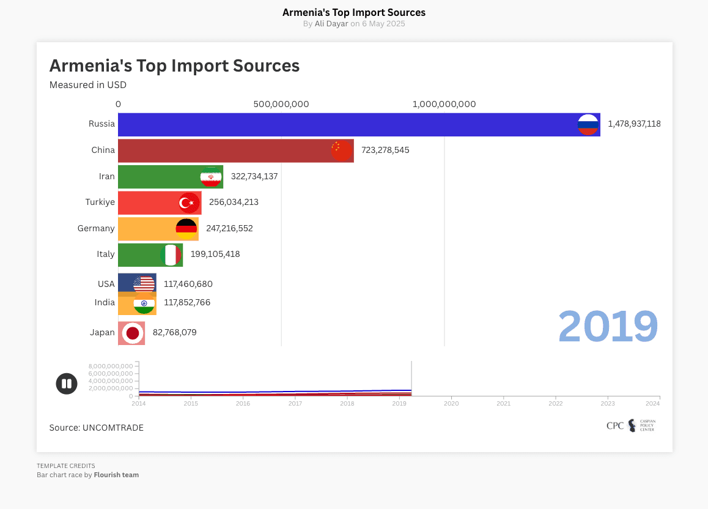The height and width of the screenshot is (509, 708).
Task: Click the author link Ali Dayar
Action: (x=331, y=23)
